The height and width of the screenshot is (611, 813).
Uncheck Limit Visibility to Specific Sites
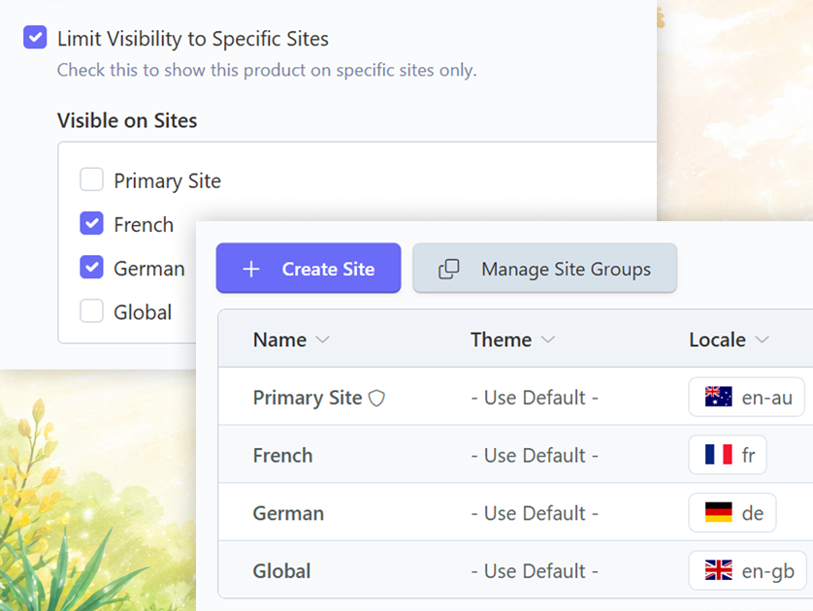pyautogui.click(x=35, y=39)
